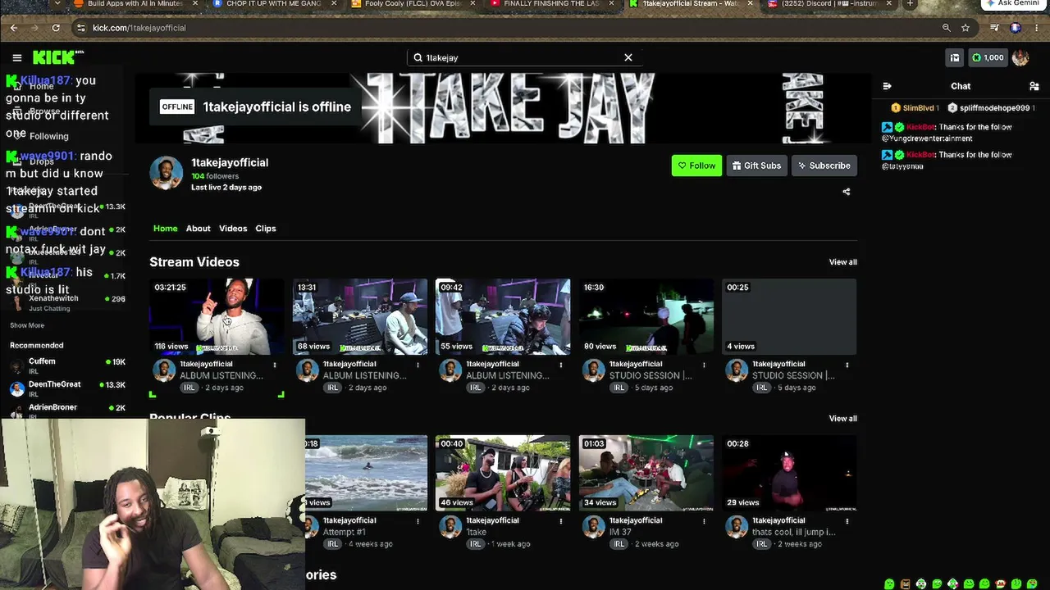The width and height of the screenshot is (1050, 590).
Task: Open a new browser tab
Action: point(910,4)
